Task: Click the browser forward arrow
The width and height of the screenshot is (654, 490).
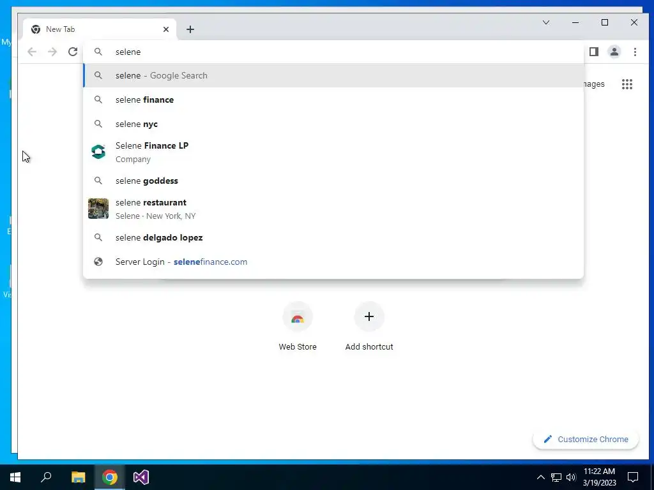Action: pyautogui.click(x=52, y=52)
